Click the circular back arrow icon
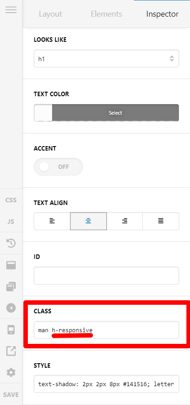Image resolution: width=190 pixels, height=405 pixels. tap(11, 308)
